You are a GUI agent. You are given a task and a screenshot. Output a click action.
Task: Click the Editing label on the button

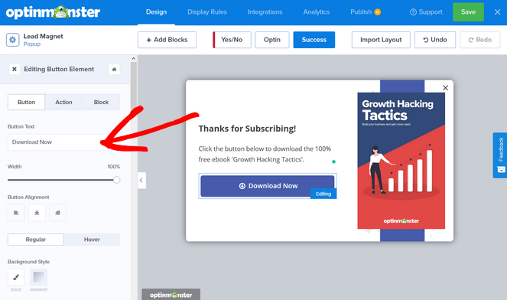323,194
